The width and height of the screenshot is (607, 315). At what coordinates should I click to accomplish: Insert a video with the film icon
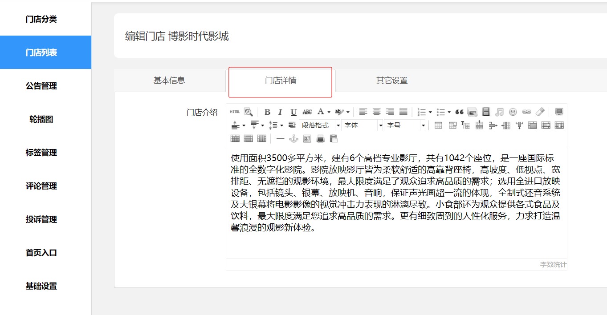486,112
